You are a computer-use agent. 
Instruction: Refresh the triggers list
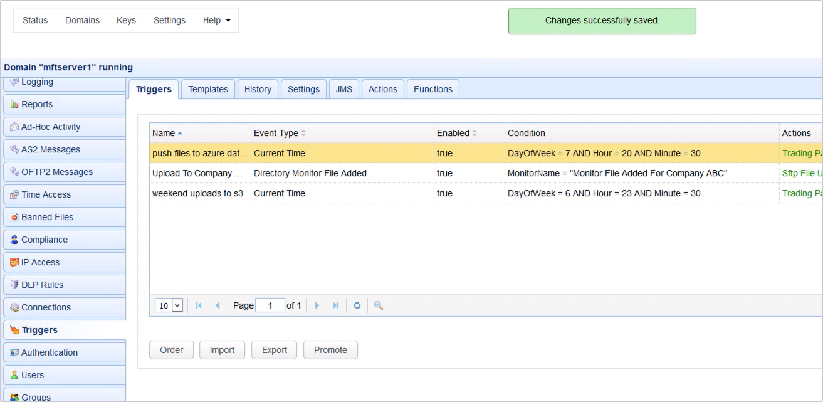click(357, 305)
